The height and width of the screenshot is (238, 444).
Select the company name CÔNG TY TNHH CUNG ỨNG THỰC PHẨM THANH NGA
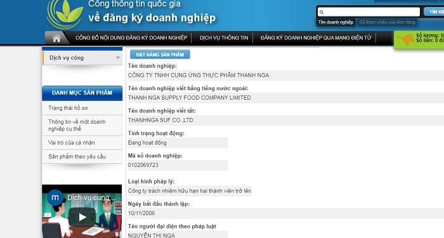click(x=199, y=76)
